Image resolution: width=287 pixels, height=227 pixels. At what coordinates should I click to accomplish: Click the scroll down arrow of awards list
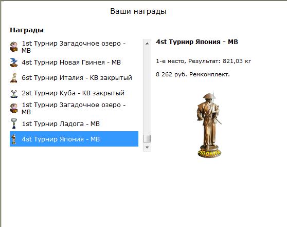pos(147,147)
